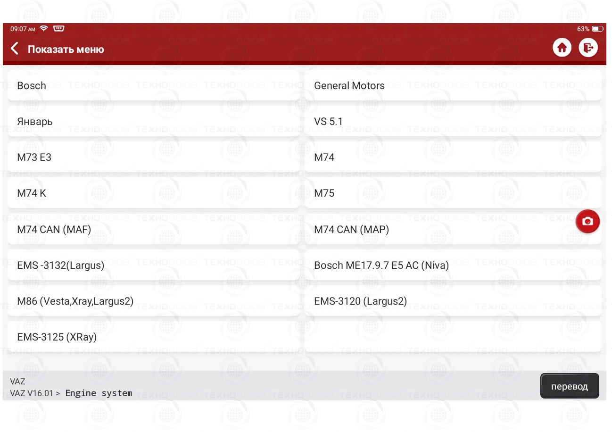Choose EMS-3125 (XRay) item
612x432 pixels.
pos(153,337)
